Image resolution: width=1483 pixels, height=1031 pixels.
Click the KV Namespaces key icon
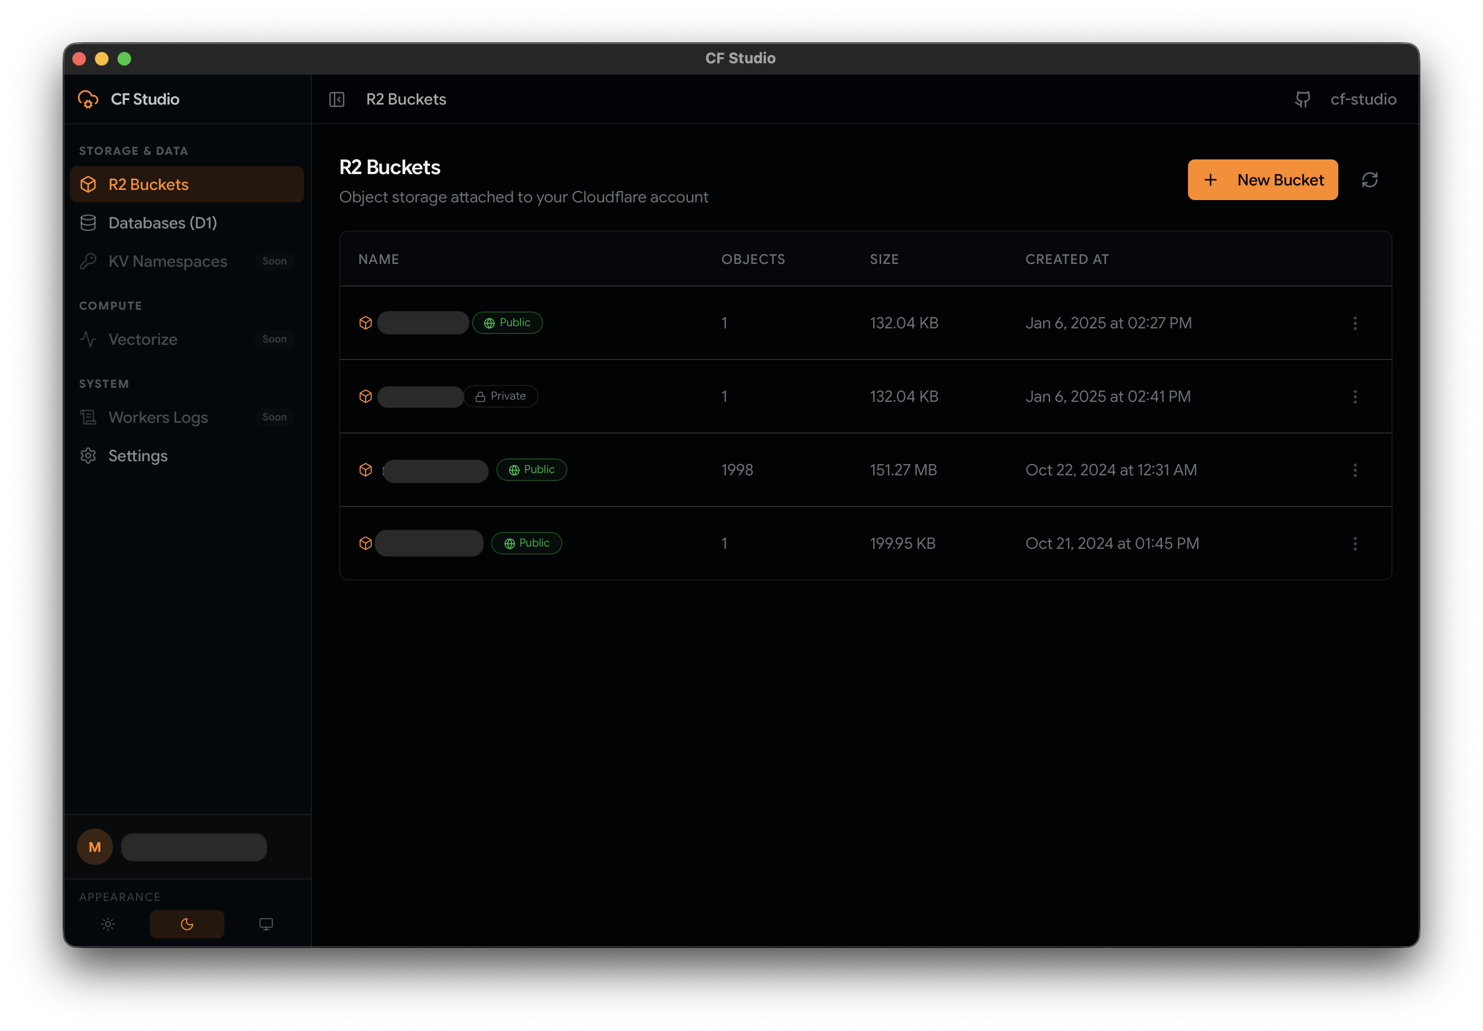tap(88, 261)
